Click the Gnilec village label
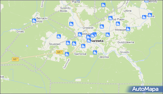Screen dimensions: 163x94 click(x=20, y=32)
